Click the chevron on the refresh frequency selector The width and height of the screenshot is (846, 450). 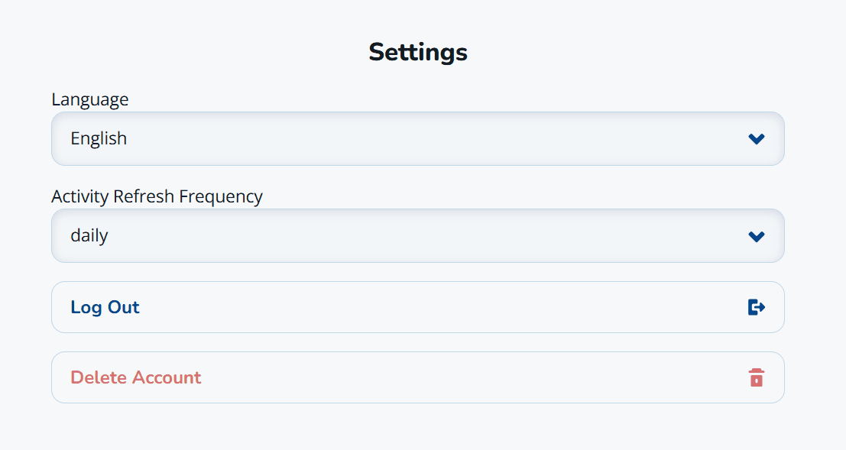[x=757, y=235]
